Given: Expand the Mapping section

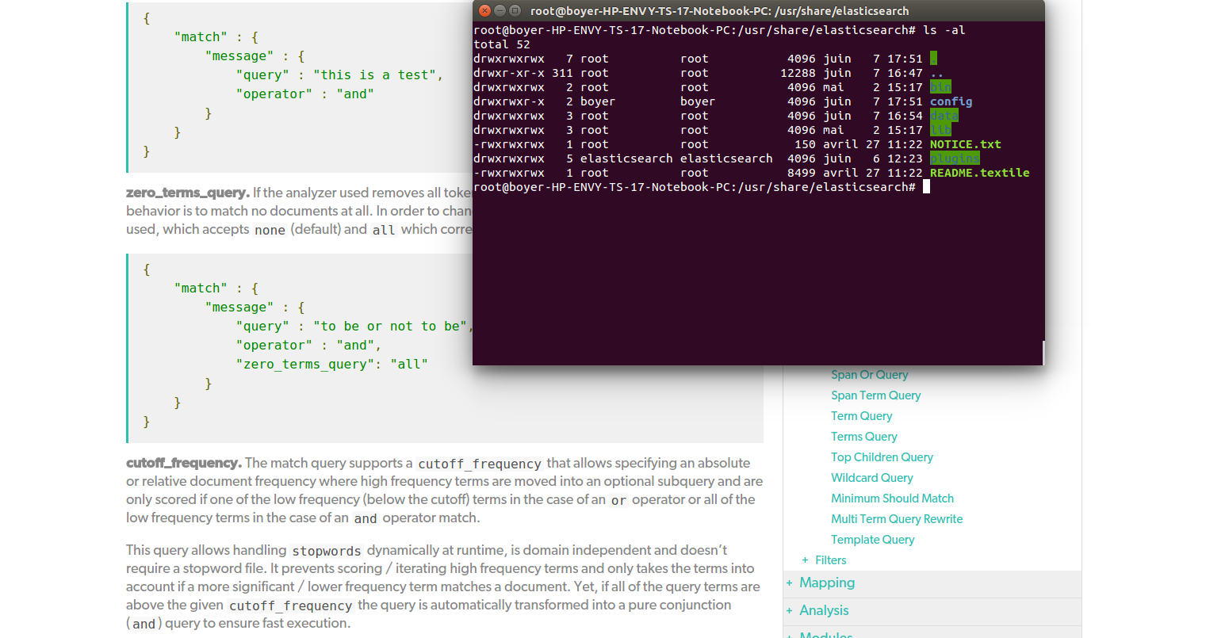Looking at the screenshot, I should pos(789,583).
